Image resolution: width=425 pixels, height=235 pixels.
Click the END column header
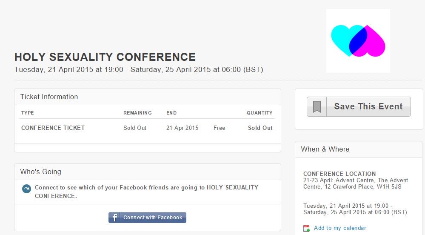tap(171, 113)
